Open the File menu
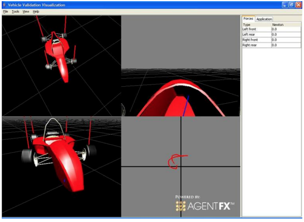This screenshot has width=304, height=222. (6, 11)
